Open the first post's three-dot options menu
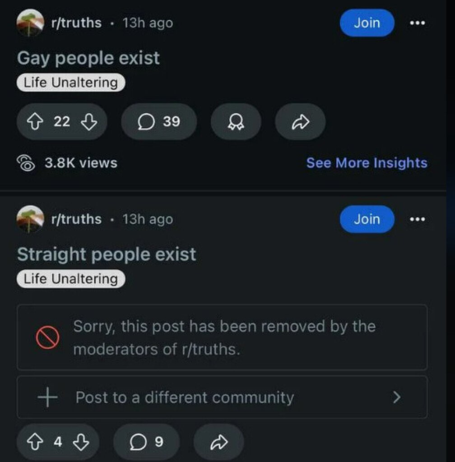Viewport: 455px width, 462px height. tap(417, 23)
